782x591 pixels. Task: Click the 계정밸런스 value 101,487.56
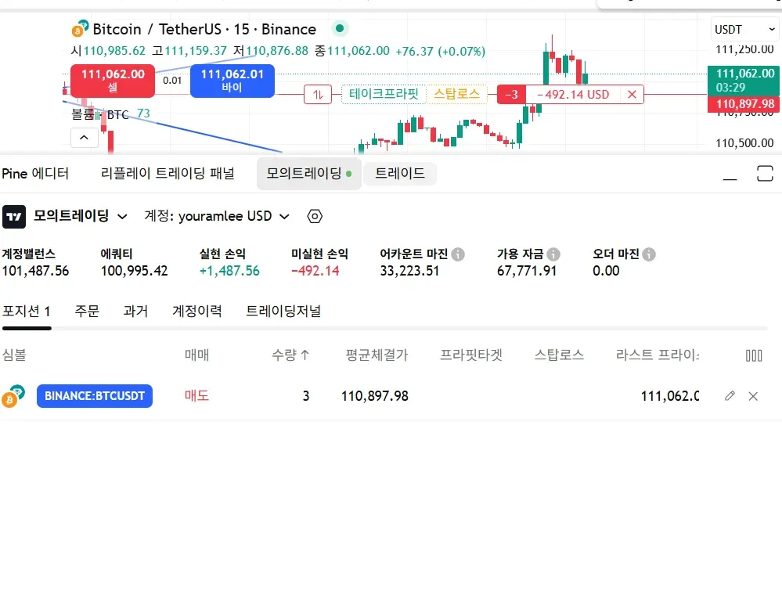pos(35,271)
